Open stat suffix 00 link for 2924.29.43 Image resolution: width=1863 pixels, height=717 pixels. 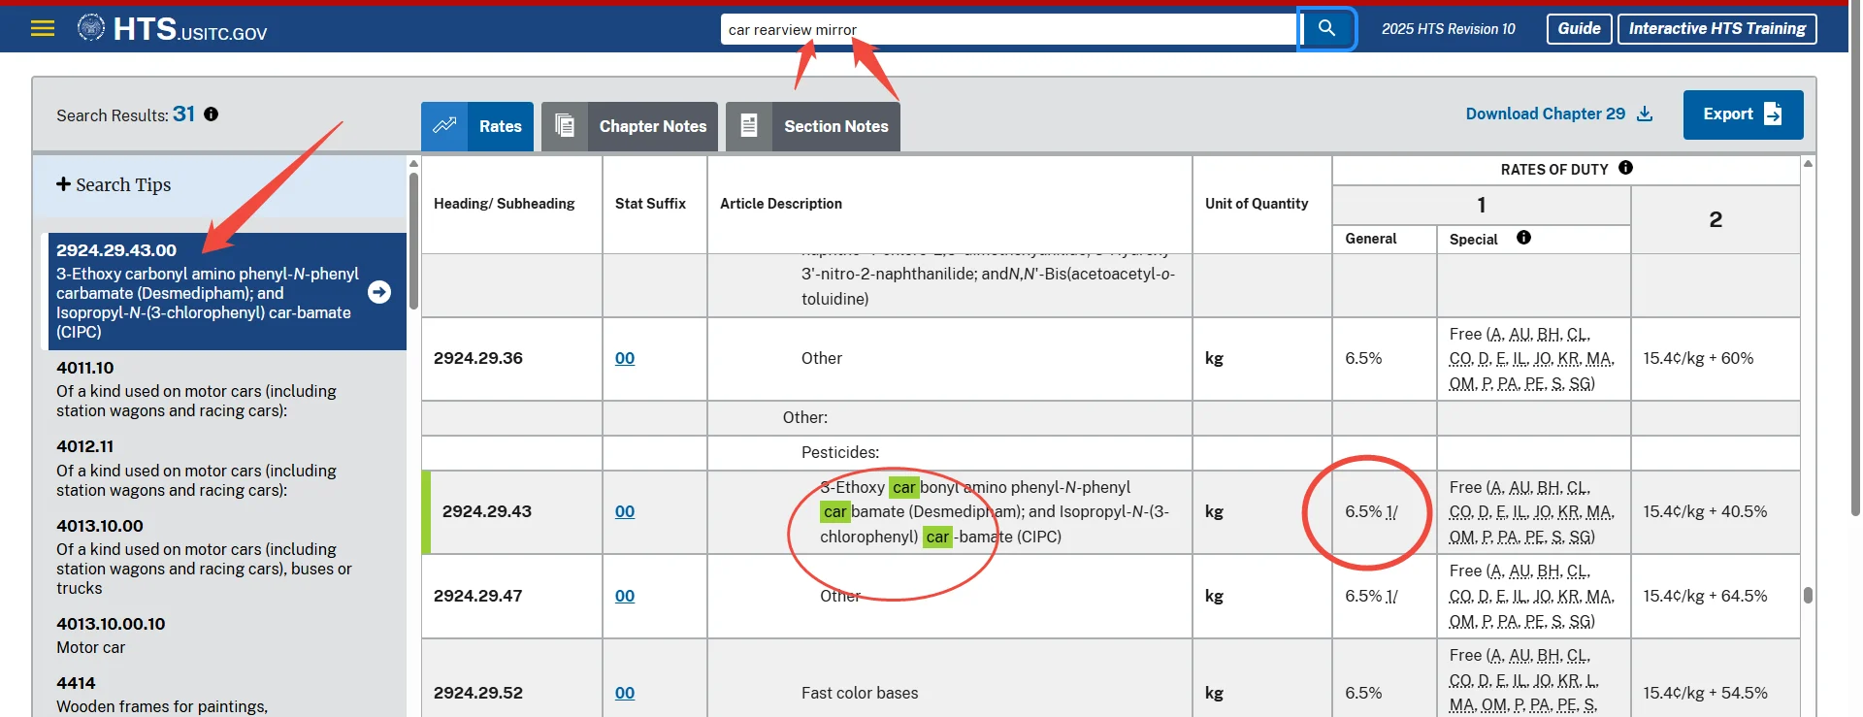(x=625, y=512)
